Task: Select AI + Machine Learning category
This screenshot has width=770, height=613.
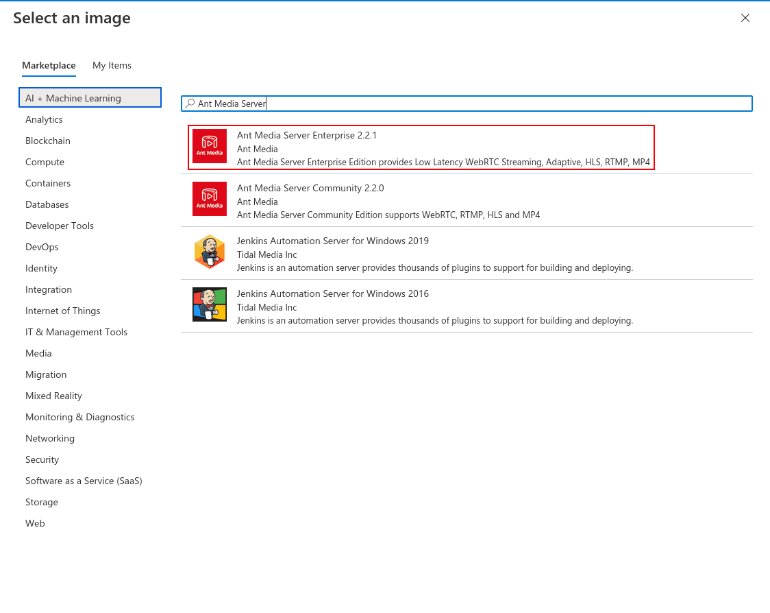Action: [x=90, y=98]
